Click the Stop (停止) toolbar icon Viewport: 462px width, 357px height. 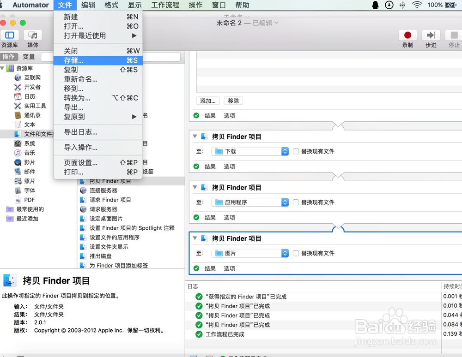pyautogui.click(x=454, y=36)
